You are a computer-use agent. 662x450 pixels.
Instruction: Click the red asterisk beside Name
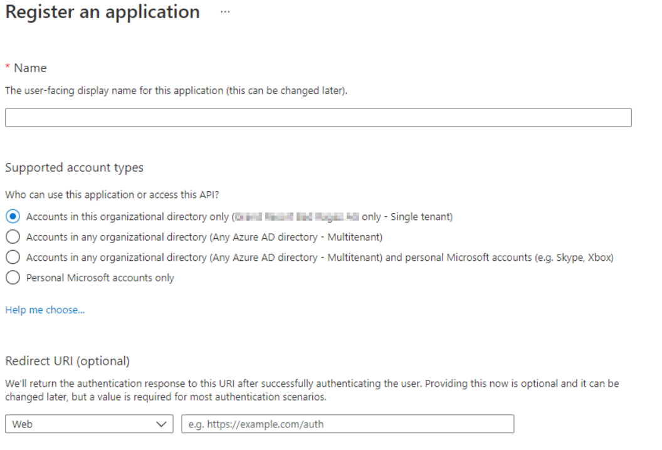(8, 67)
